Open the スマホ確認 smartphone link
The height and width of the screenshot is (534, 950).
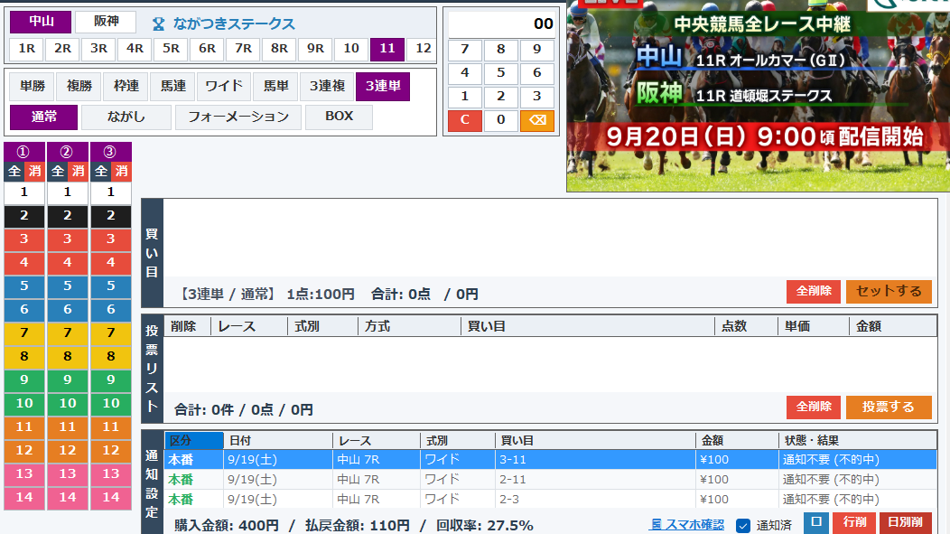[x=686, y=524]
